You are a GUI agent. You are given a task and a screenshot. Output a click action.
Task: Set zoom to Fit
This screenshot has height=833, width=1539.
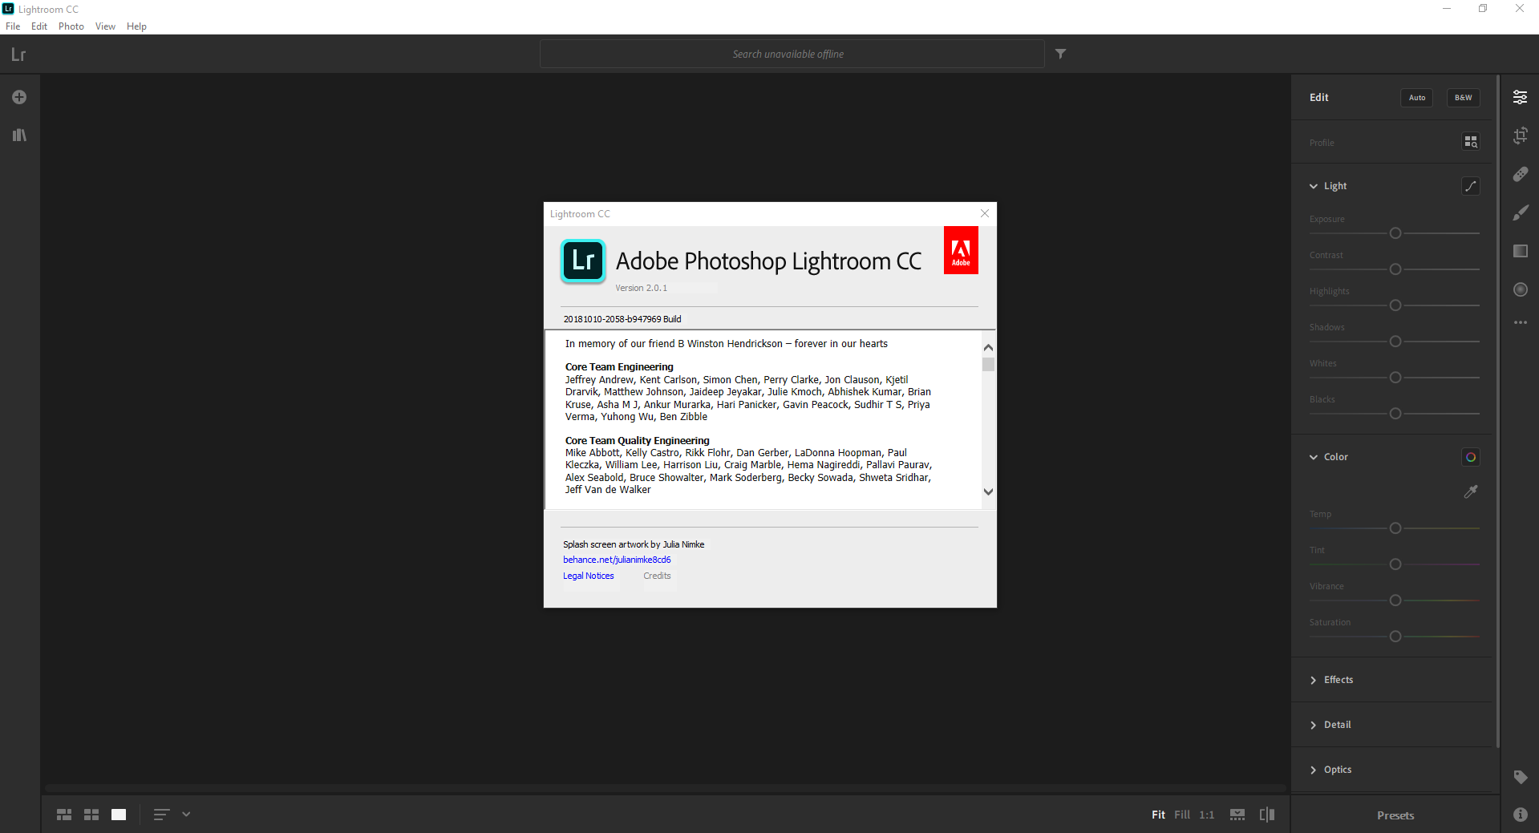1158,815
